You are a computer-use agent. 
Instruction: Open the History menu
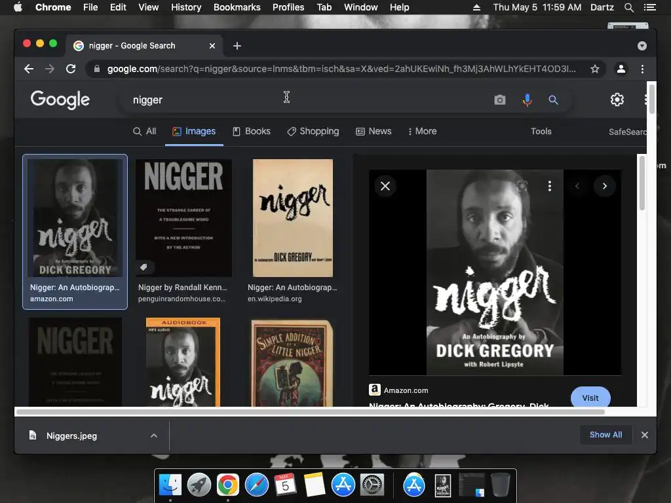[x=186, y=7]
